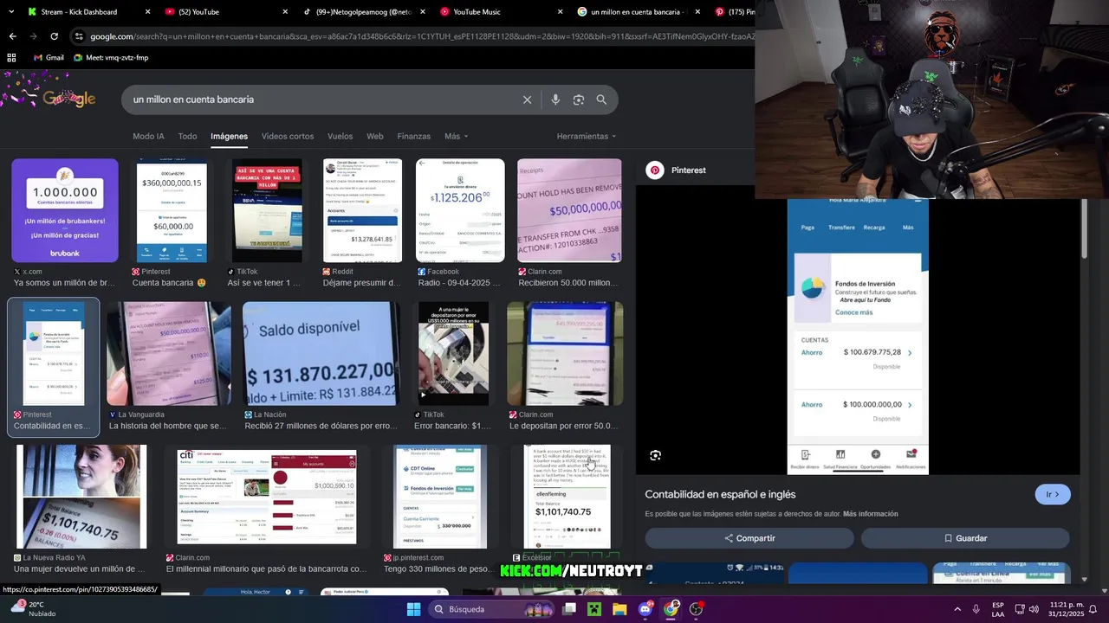
Task: Click the Pinterest source in preview panel
Action: pos(677,170)
